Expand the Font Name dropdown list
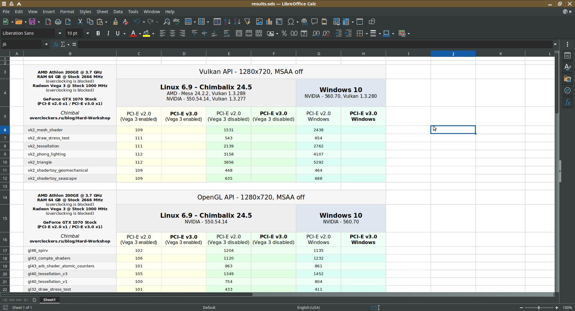The height and width of the screenshot is (311, 575). [x=60, y=33]
